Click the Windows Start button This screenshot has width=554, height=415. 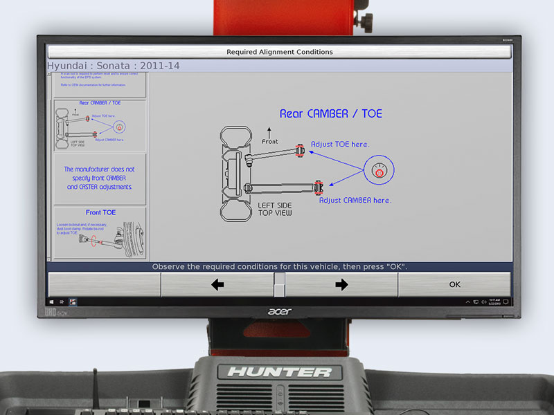point(51,302)
